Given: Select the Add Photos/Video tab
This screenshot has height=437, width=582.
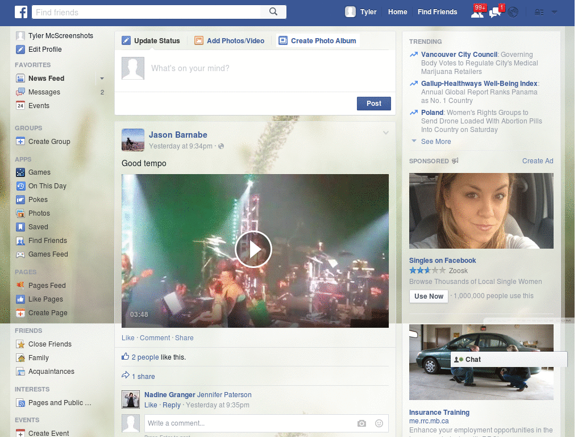Looking at the screenshot, I should 230,40.
